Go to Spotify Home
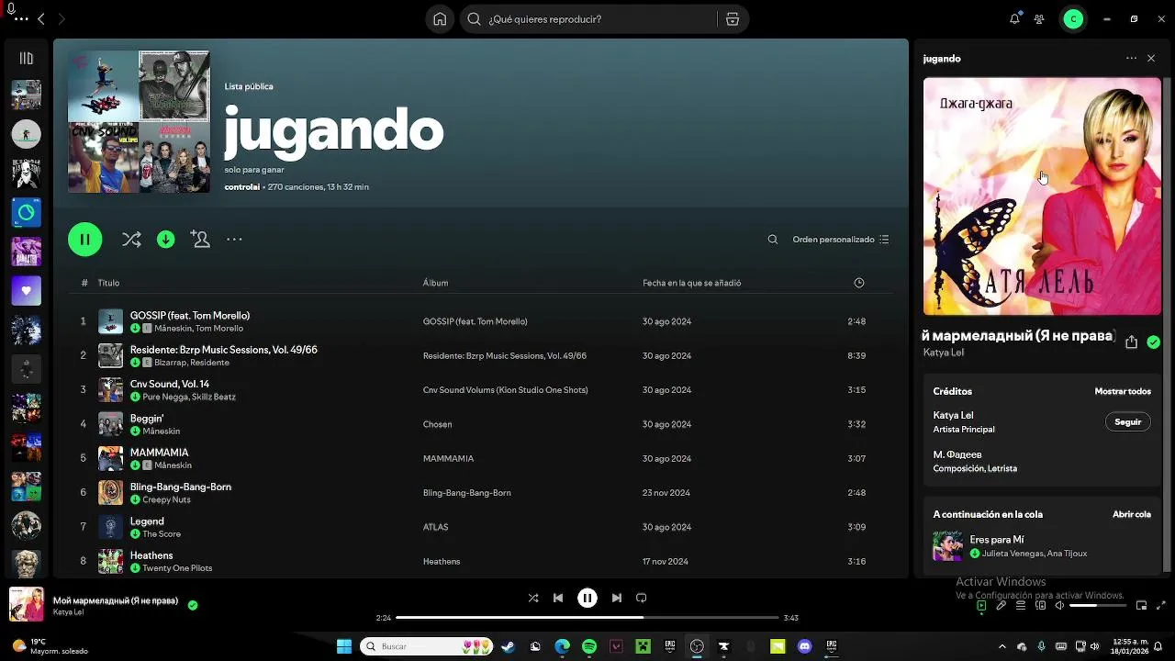Screen dimensions: 1175x661 point(440,19)
